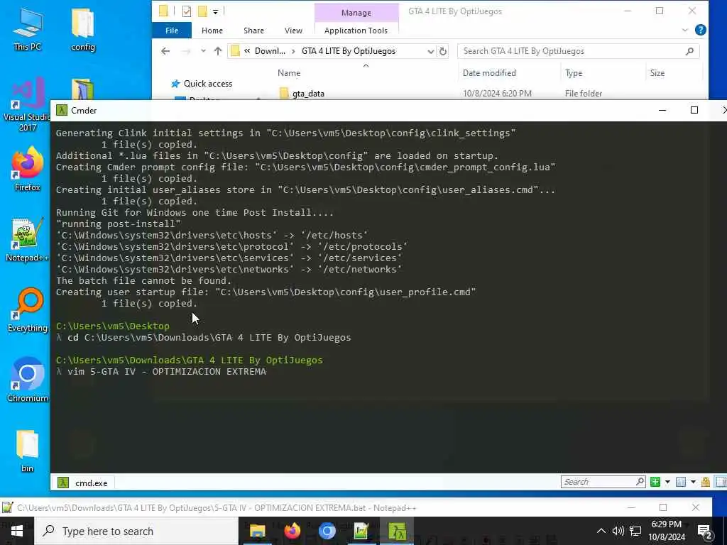
Task: Sort by the Type column header
Action: [574, 73]
